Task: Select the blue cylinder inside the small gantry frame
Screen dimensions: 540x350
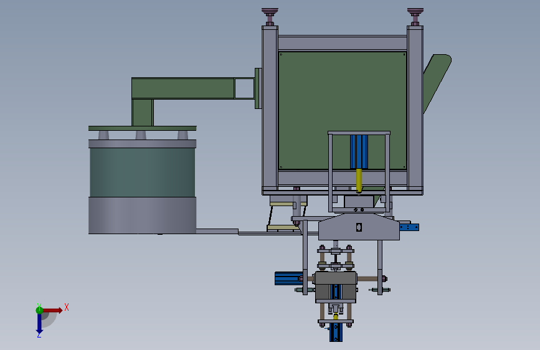Action: 359,151
